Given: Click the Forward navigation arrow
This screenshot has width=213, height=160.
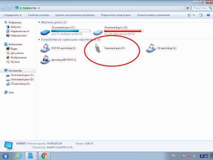Looking at the screenshot, I should pos(9,8).
